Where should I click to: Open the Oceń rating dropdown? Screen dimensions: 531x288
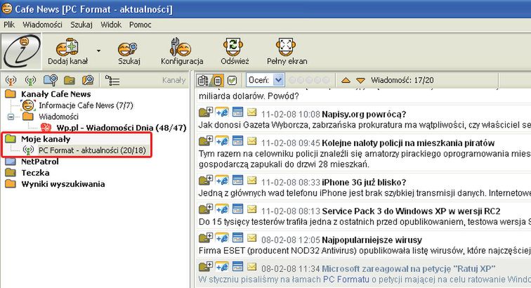(x=278, y=80)
